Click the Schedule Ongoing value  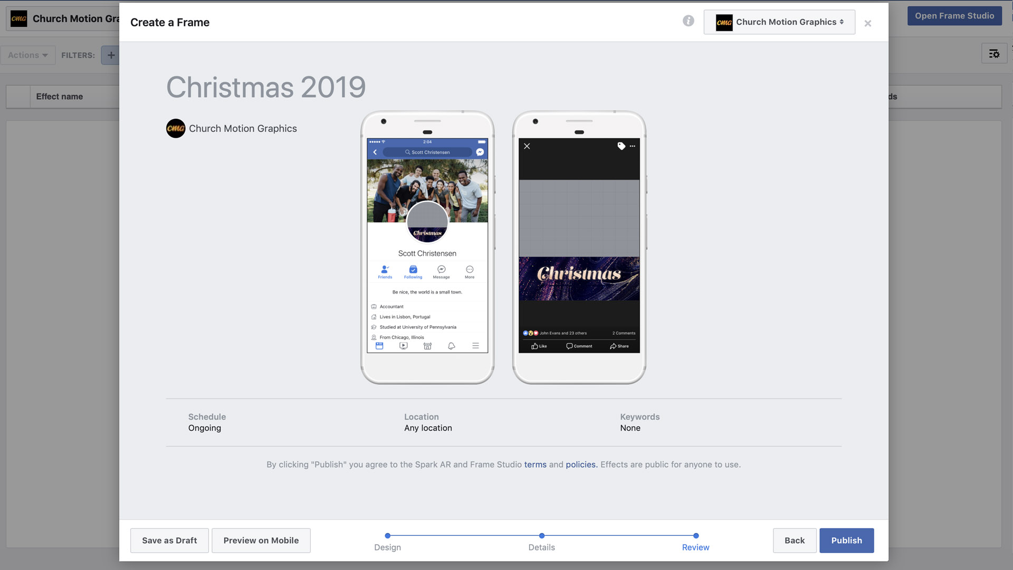click(204, 428)
